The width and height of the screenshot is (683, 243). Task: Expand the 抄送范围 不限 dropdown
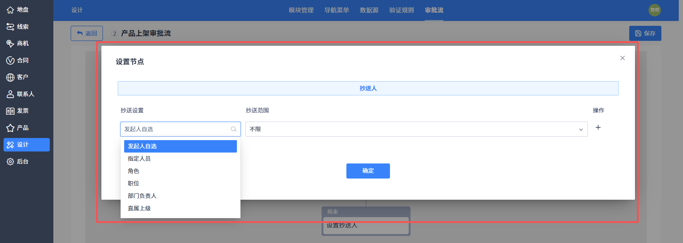(x=416, y=129)
